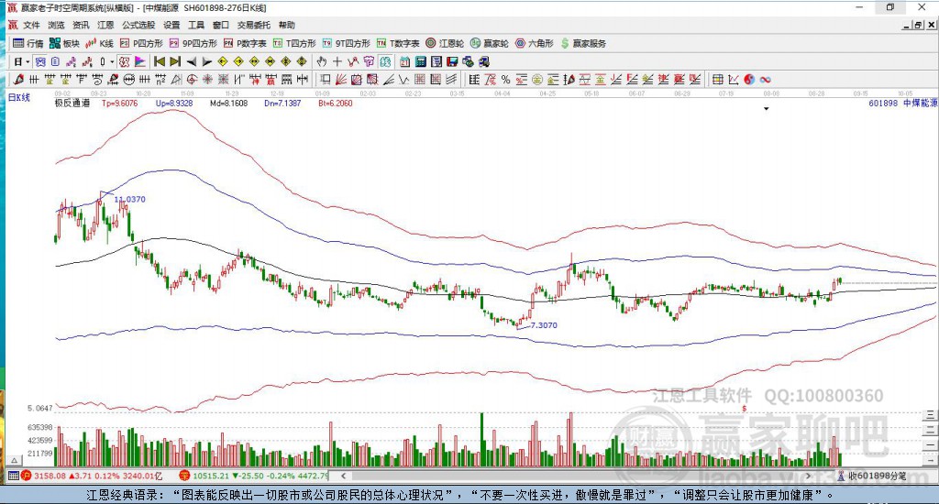Click the 11.0370 high price marker
The image size is (939, 504).
[x=130, y=200]
